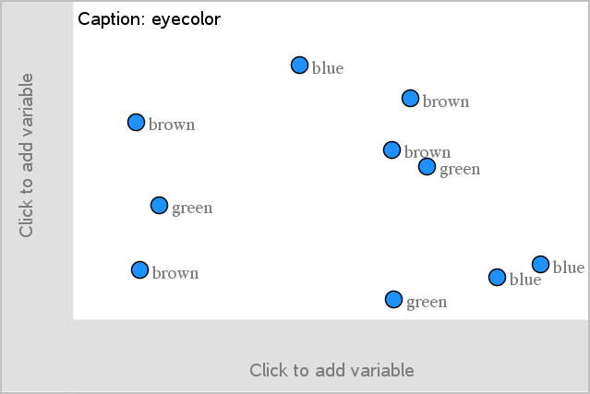This screenshot has height=394, width=590.
Task: Click the 'blue' text label at the far right edge
Action: click(x=568, y=268)
